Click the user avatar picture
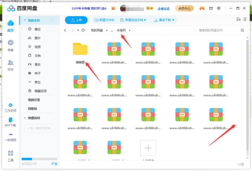Screen dimensions: 252x171 [x=123, y=8]
